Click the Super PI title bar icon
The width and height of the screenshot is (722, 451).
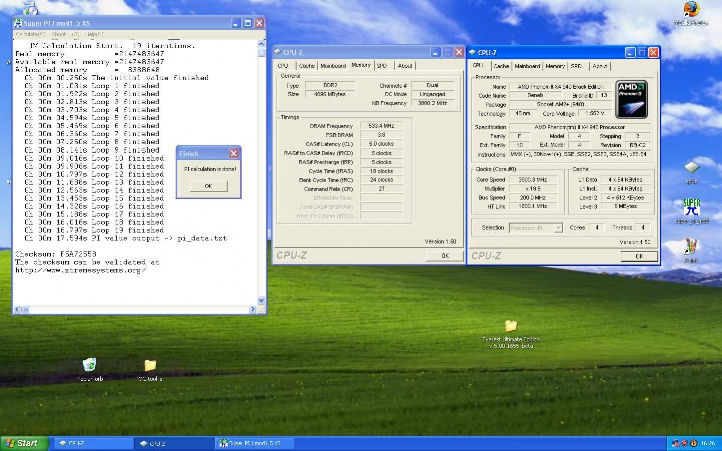18,23
